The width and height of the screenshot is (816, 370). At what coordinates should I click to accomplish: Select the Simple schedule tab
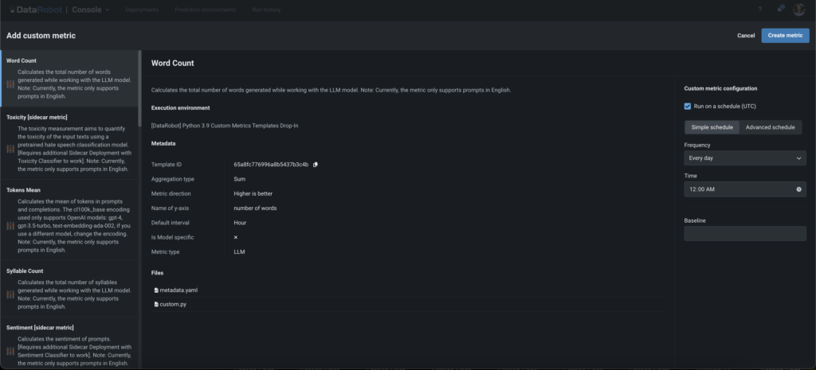tap(712, 127)
